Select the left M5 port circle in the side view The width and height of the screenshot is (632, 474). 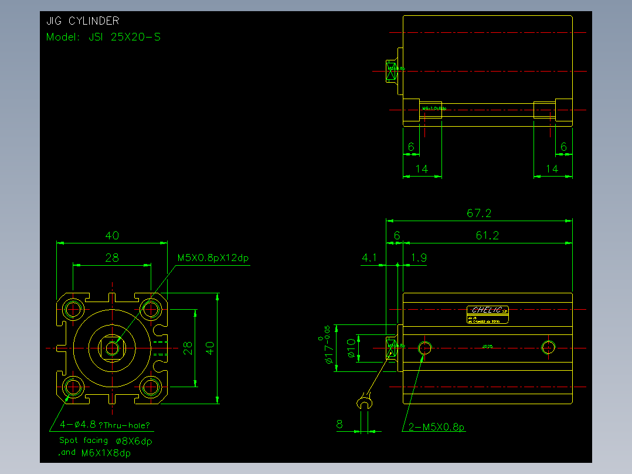pos(425,348)
